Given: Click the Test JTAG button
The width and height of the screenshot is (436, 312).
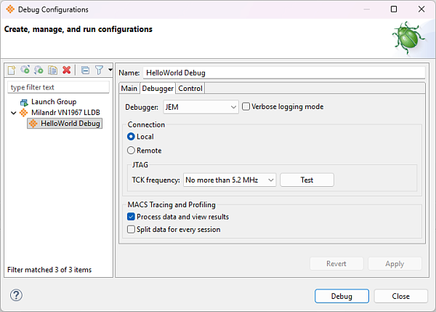Looking at the screenshot, I should (x=307, y=180).
